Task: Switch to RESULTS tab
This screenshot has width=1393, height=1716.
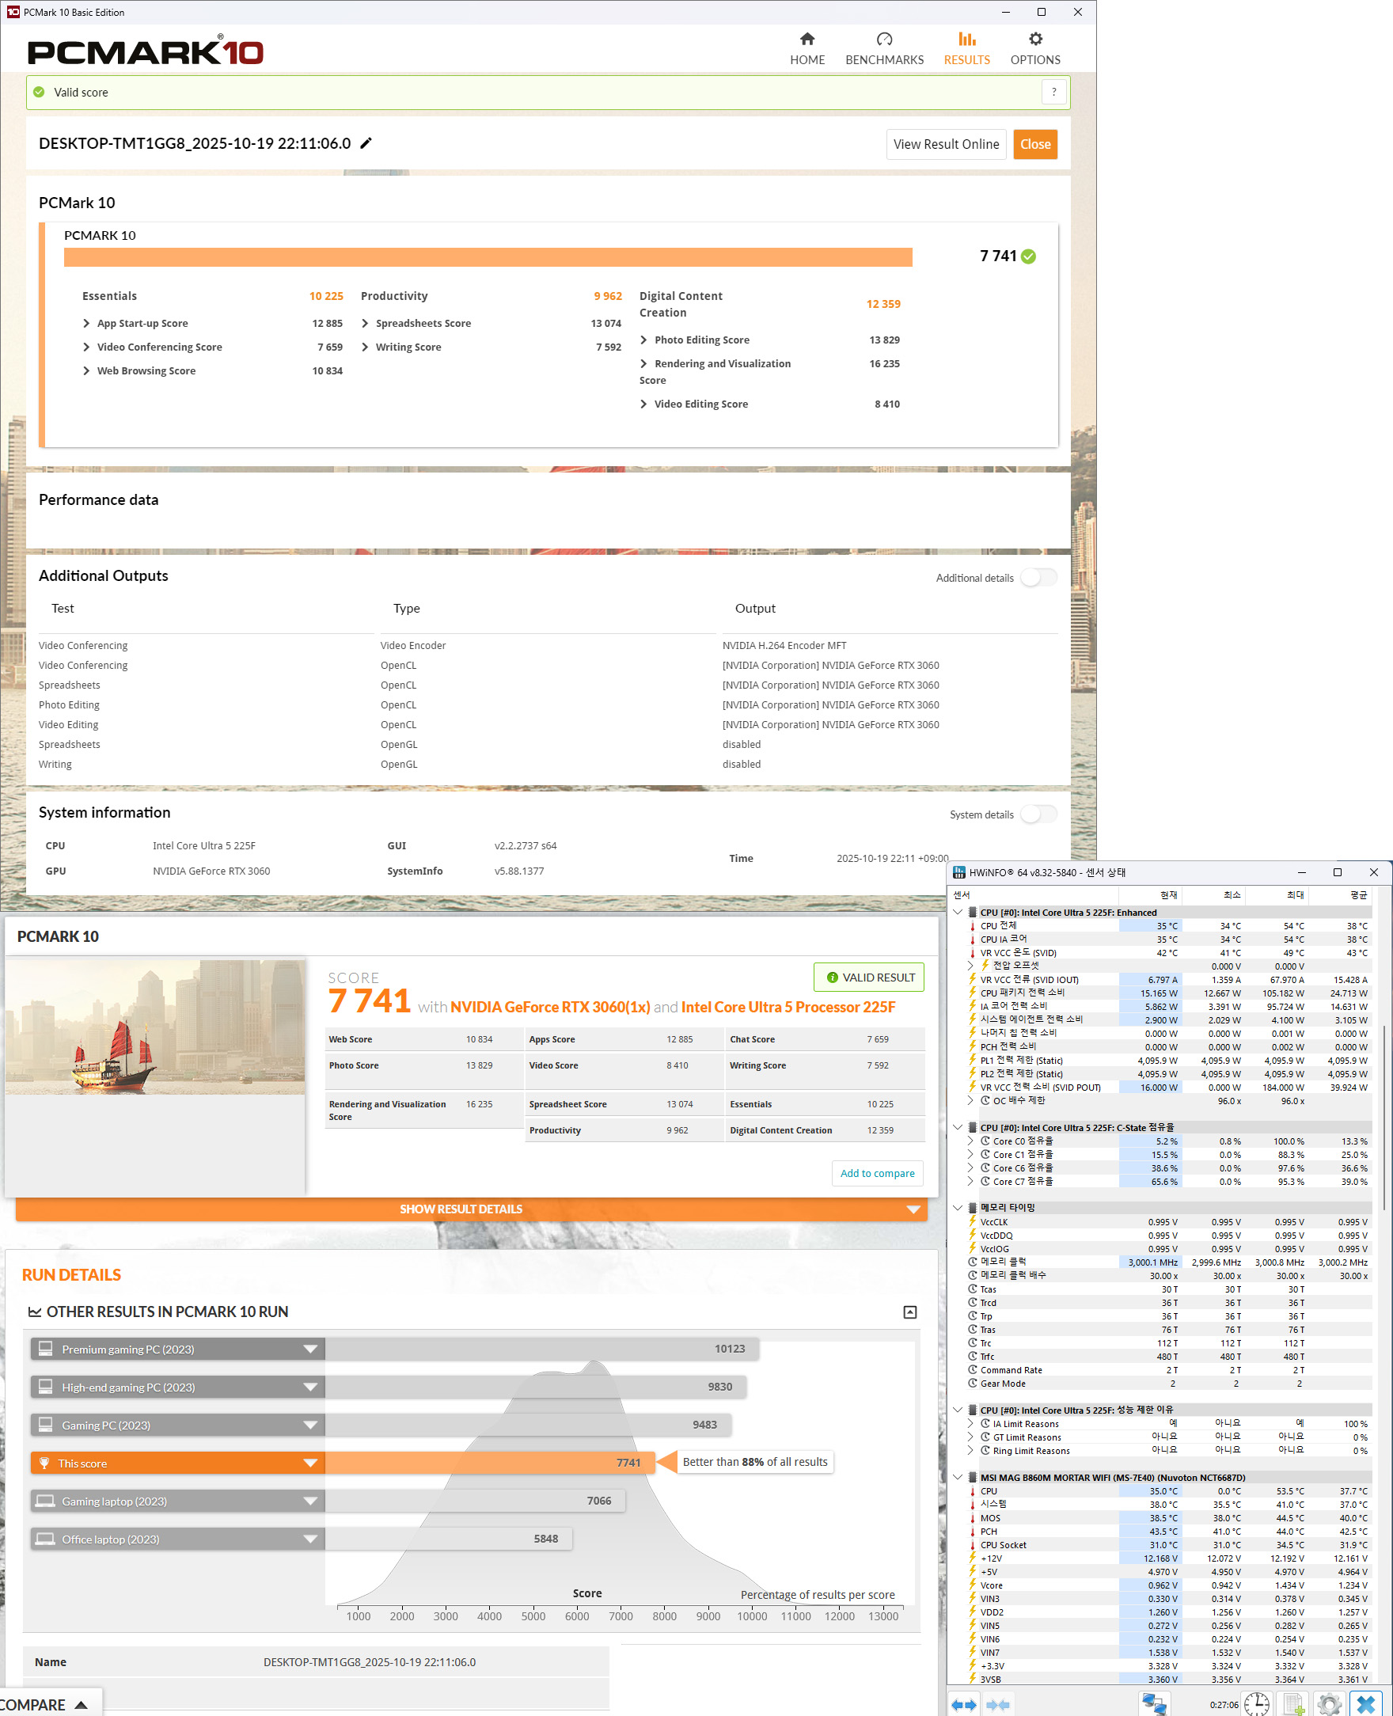Action: click(967, 49)
